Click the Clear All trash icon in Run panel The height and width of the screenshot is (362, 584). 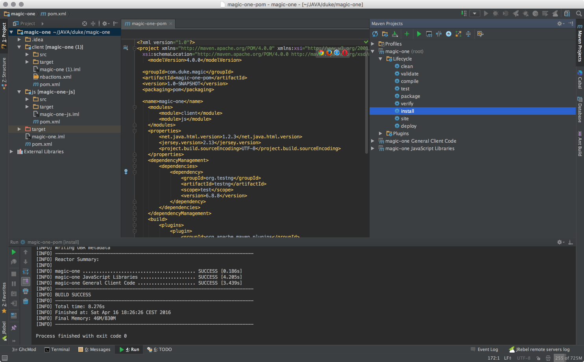coord(26,301)
